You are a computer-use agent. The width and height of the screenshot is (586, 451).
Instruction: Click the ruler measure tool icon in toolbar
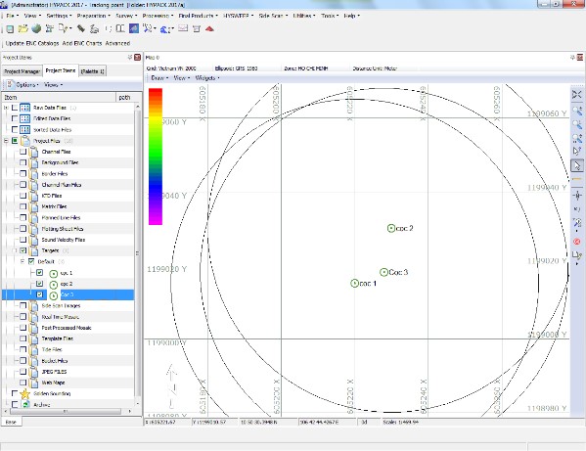[81, 28]
